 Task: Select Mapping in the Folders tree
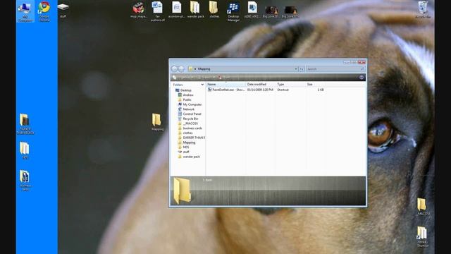189,143
